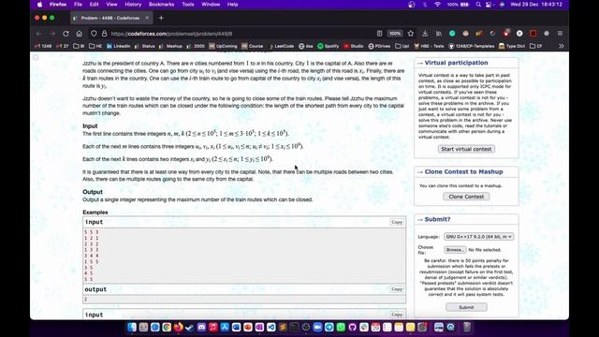599x337 pixels.
Task: Open Firefox from the Dock
Action: coord(178,327)
